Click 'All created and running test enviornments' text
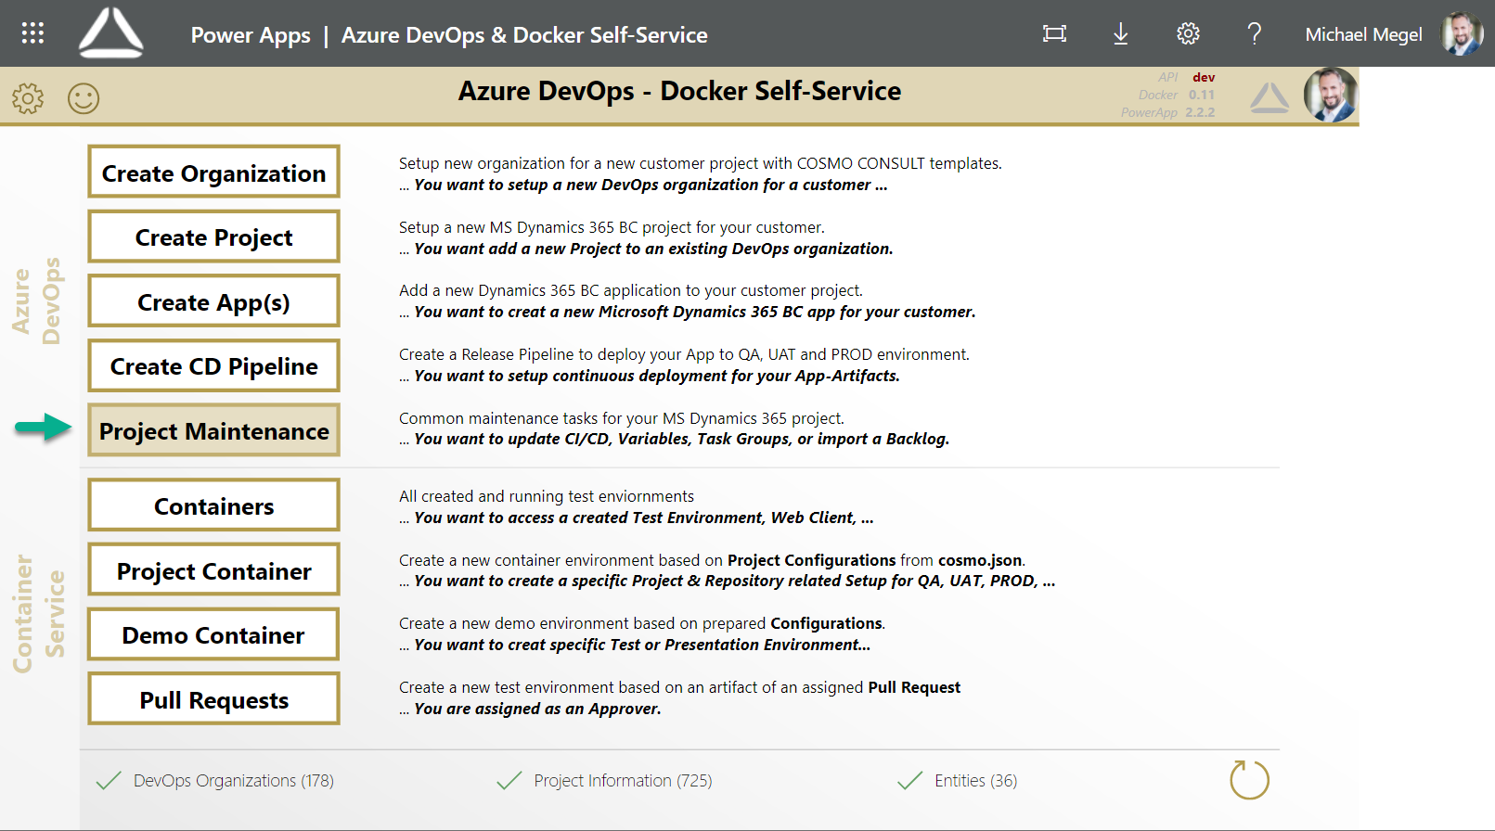This screenshot has width=1495, height=831. [547, 496]
